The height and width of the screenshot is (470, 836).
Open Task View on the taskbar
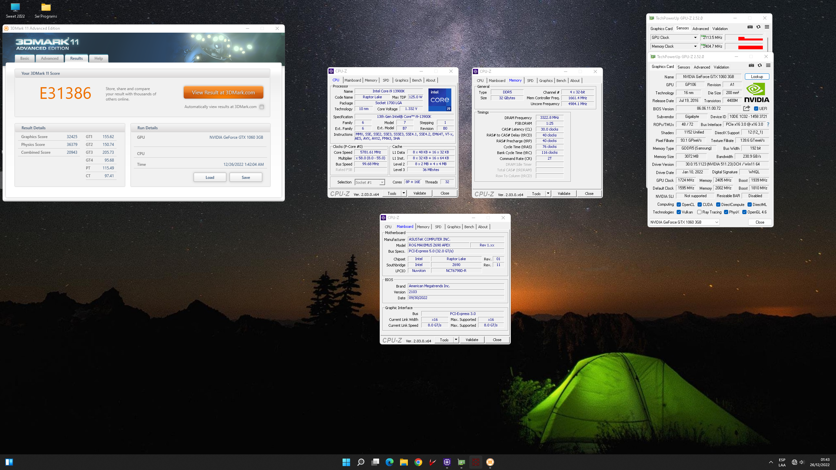tap(375, 462)
